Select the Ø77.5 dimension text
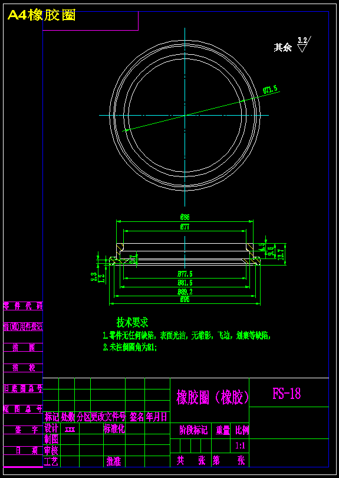 click(185, 274)
